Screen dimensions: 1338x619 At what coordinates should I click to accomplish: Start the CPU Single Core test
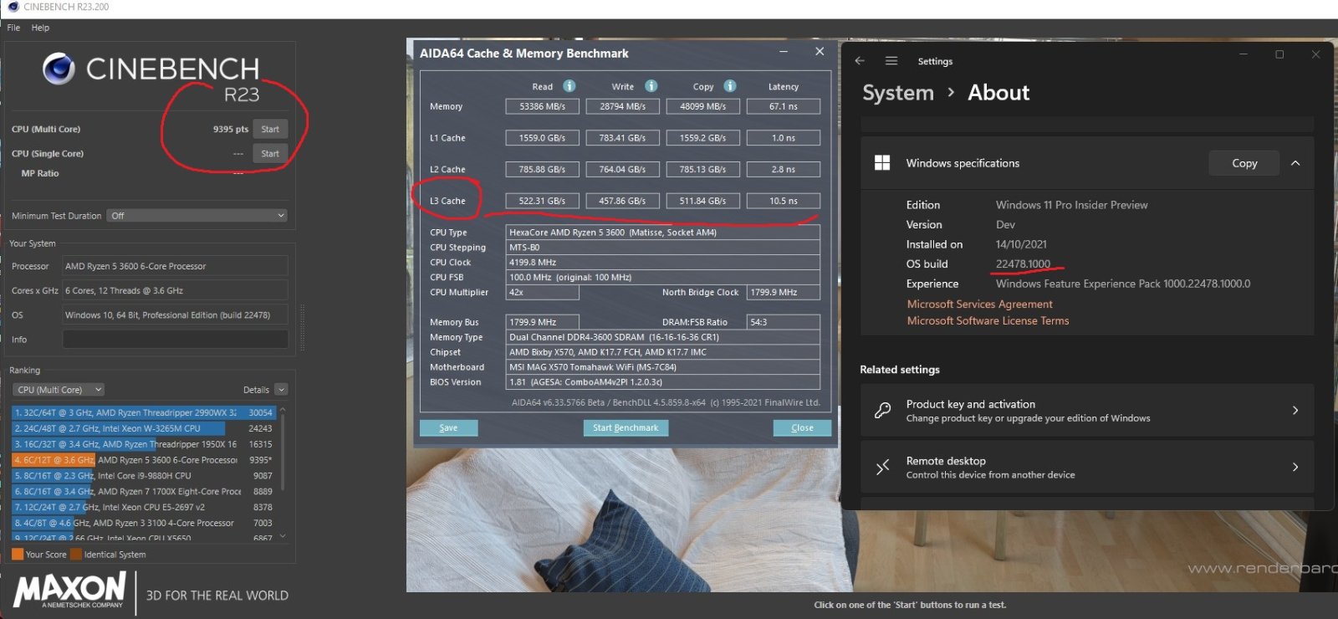270,153
